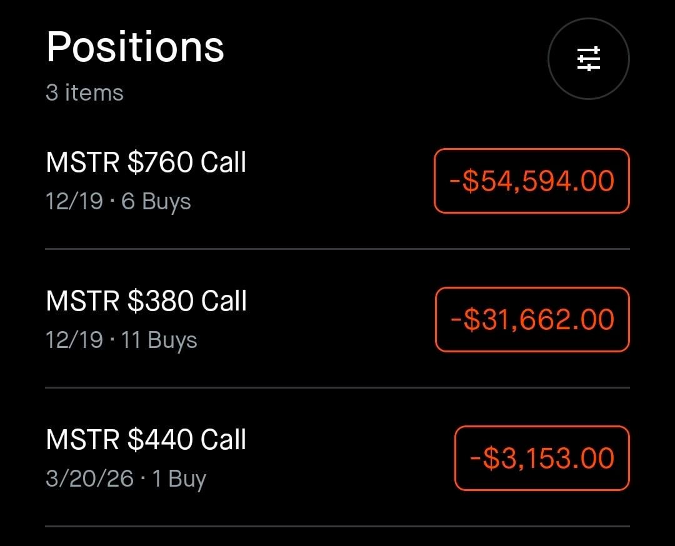Tap the "6 Buys" label
The height and width of the screenshot is (546, 675).
156,201
